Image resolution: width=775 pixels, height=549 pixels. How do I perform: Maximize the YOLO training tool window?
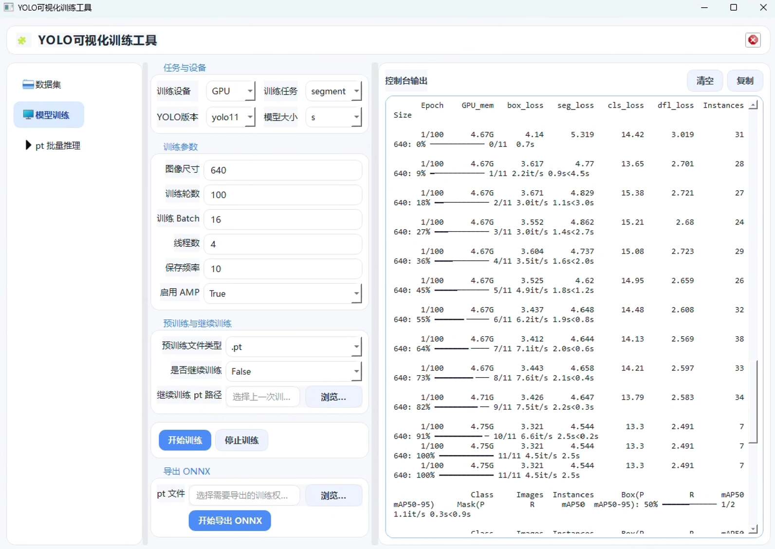(734, 7)
